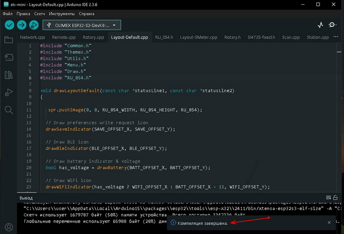Image resolution: width=344 pixels, height=234 pixels.
Task: Toggle output scroll lock icon
Action: tap(335, 198)
